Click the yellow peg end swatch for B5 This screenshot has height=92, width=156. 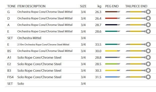pyautogui.click(x=113, y=51)
